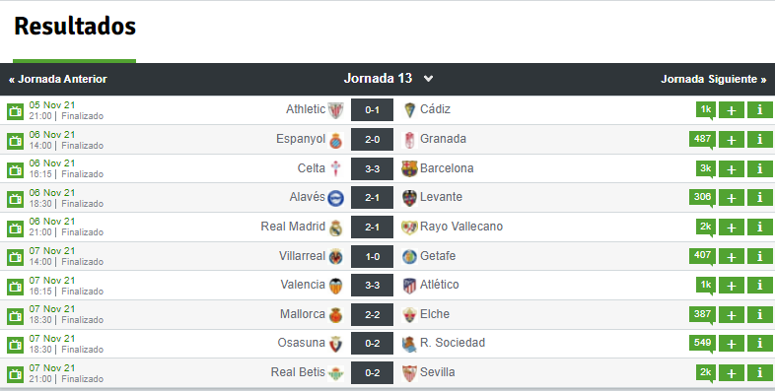
Task: Open Villarreal 1-0 Getafe score box
Action: tap(372, 257)
